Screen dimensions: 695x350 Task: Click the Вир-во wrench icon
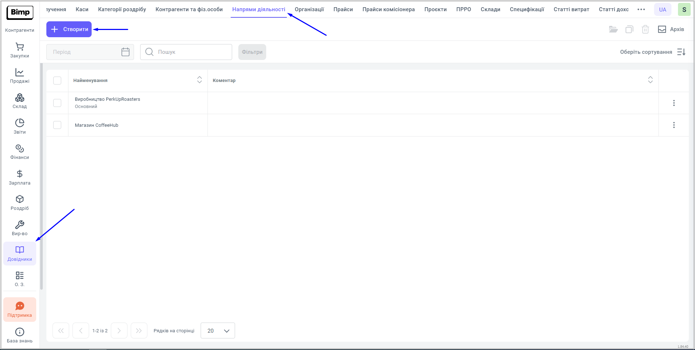20,225
